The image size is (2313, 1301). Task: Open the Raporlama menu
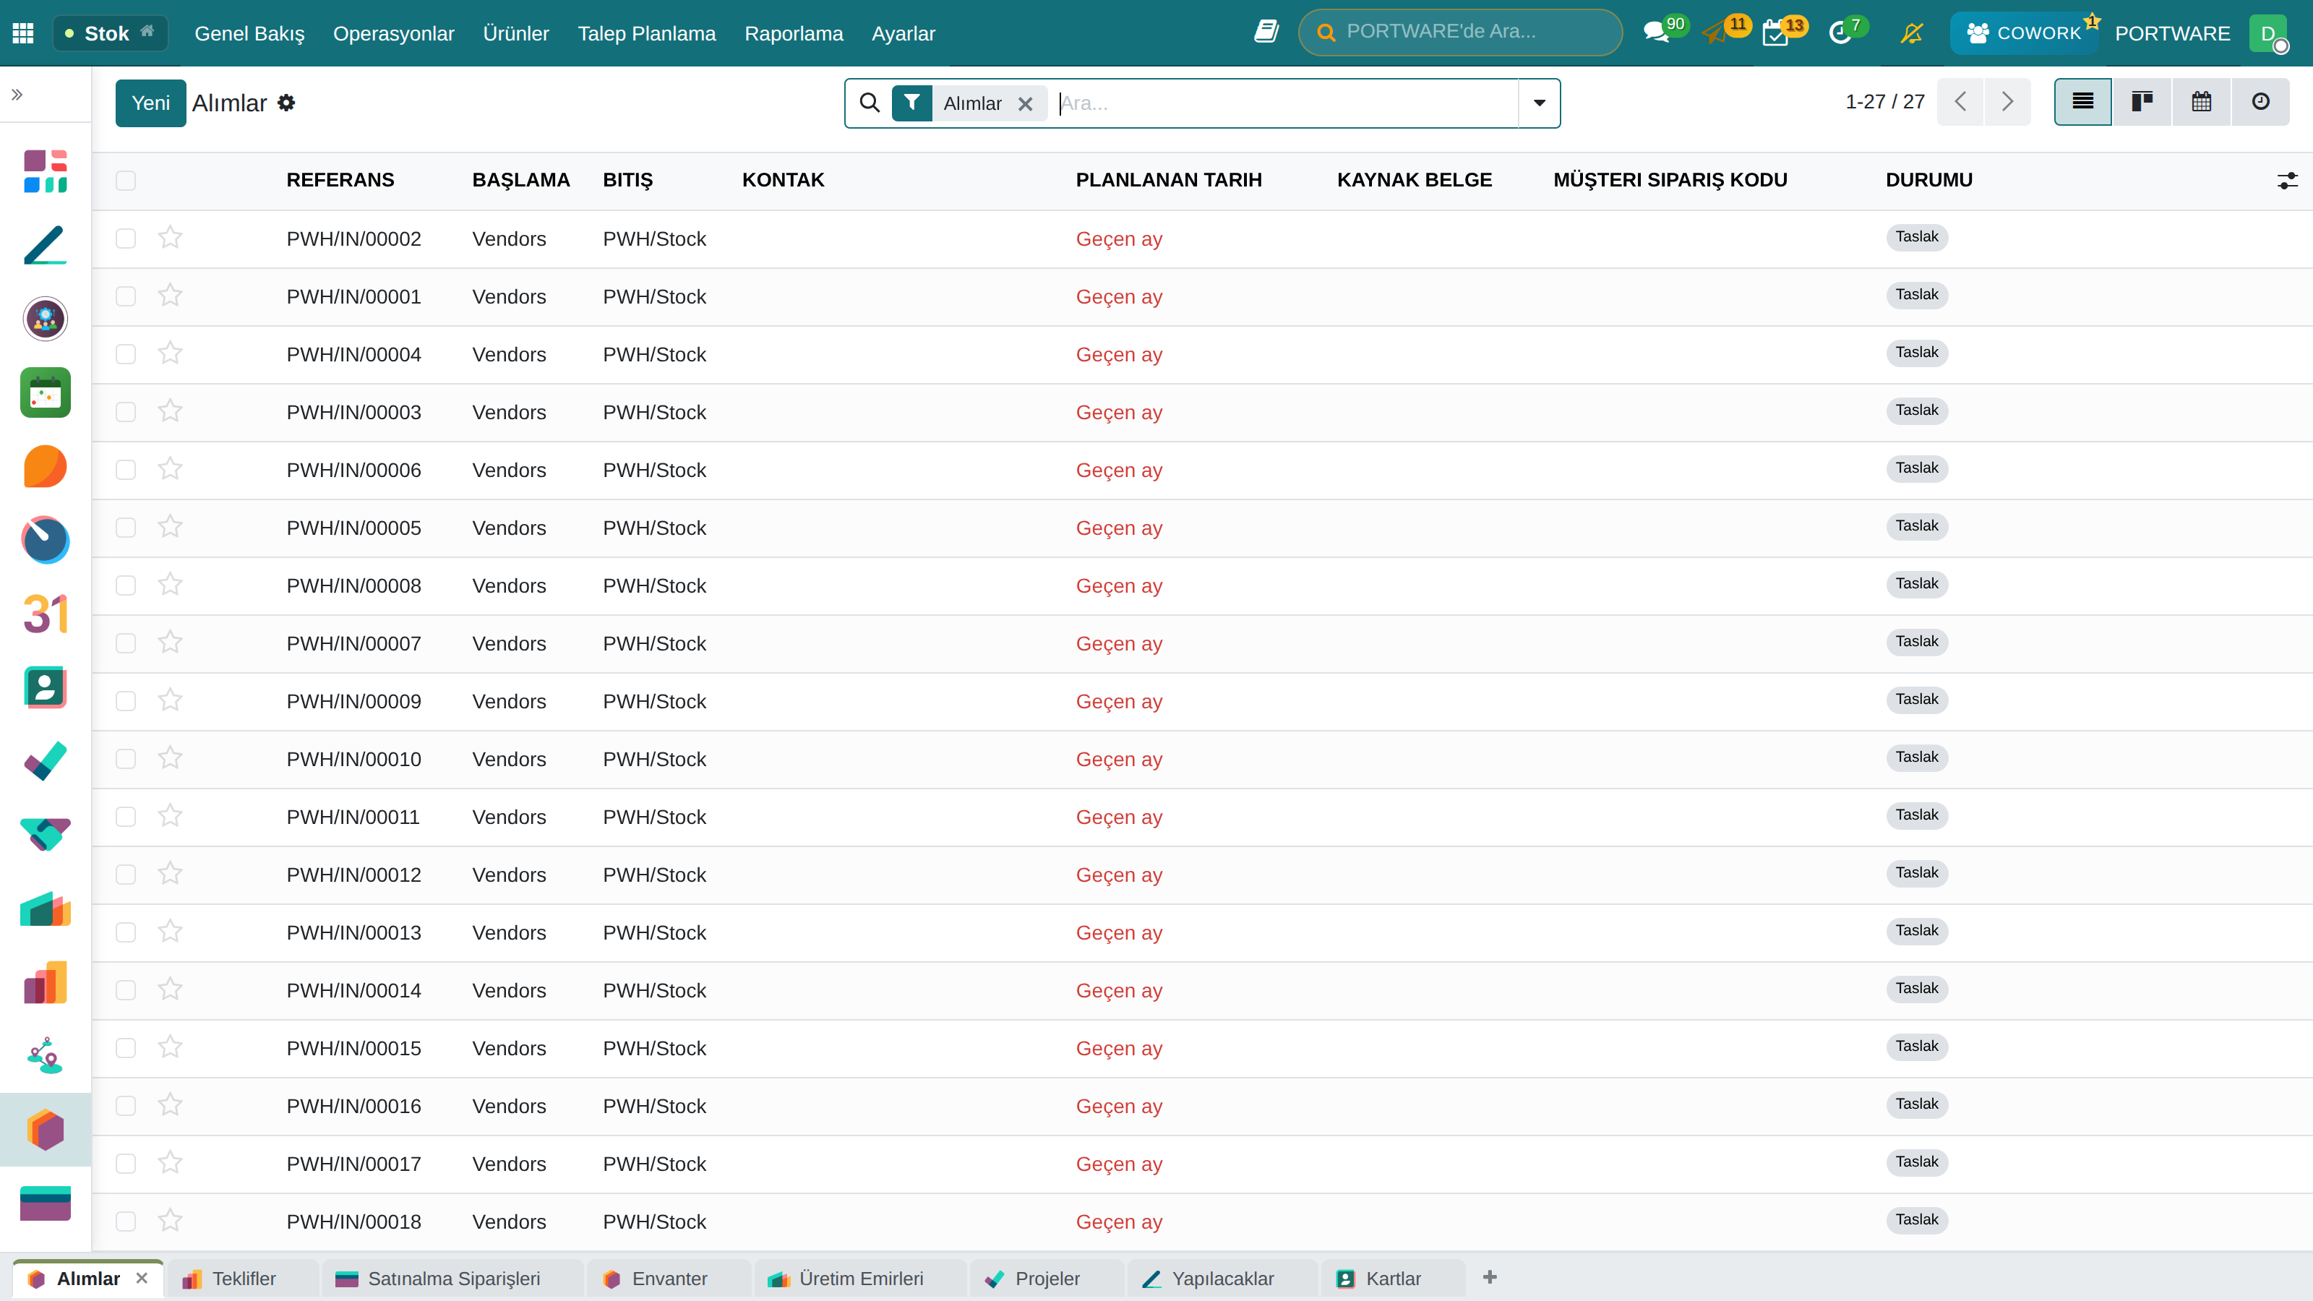tap(794, 33)
